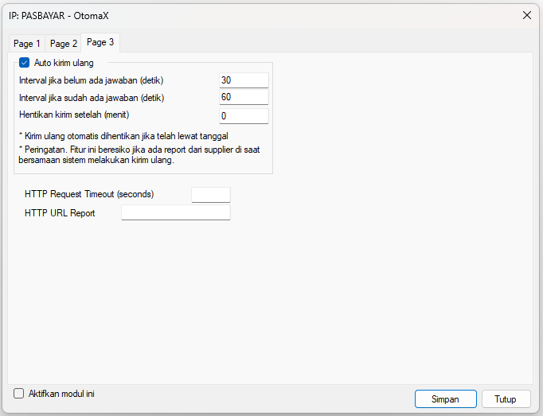This screenshot has height=416, width=543.
Task: Close the PASBAYAR dialog with X
Action: [x=527, y=15]
